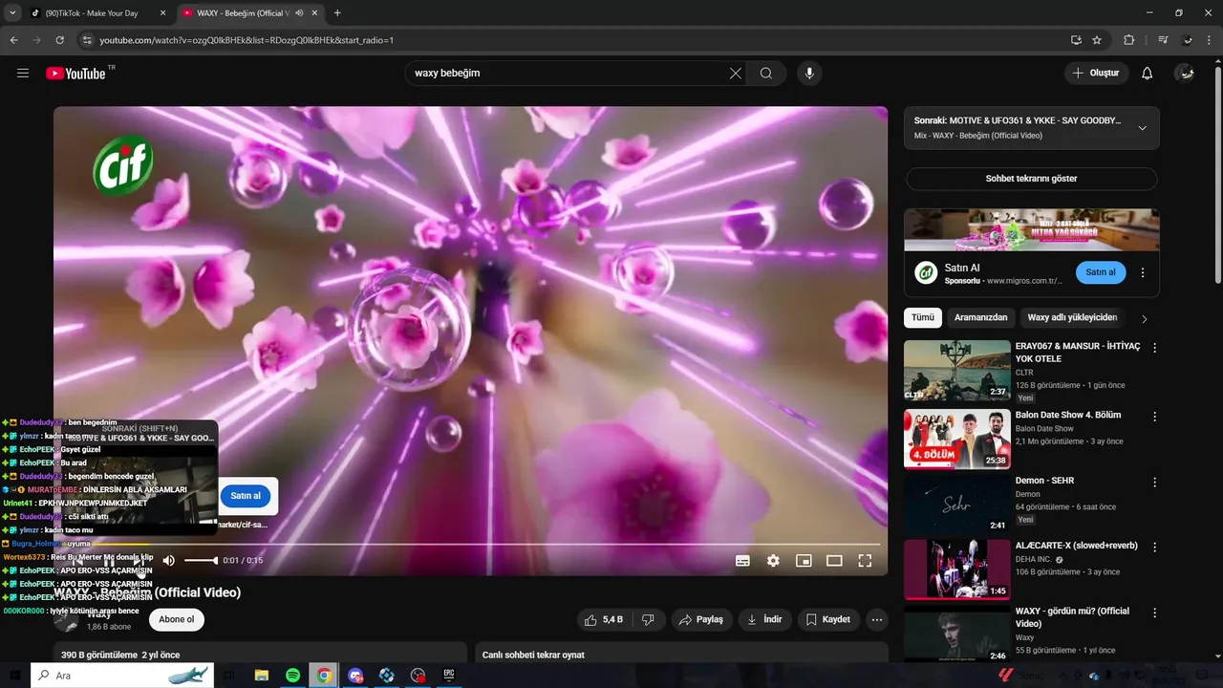Mute the video with speaker icon
1223x688 pixels.
pyautogui.click(x=168, y=561)
